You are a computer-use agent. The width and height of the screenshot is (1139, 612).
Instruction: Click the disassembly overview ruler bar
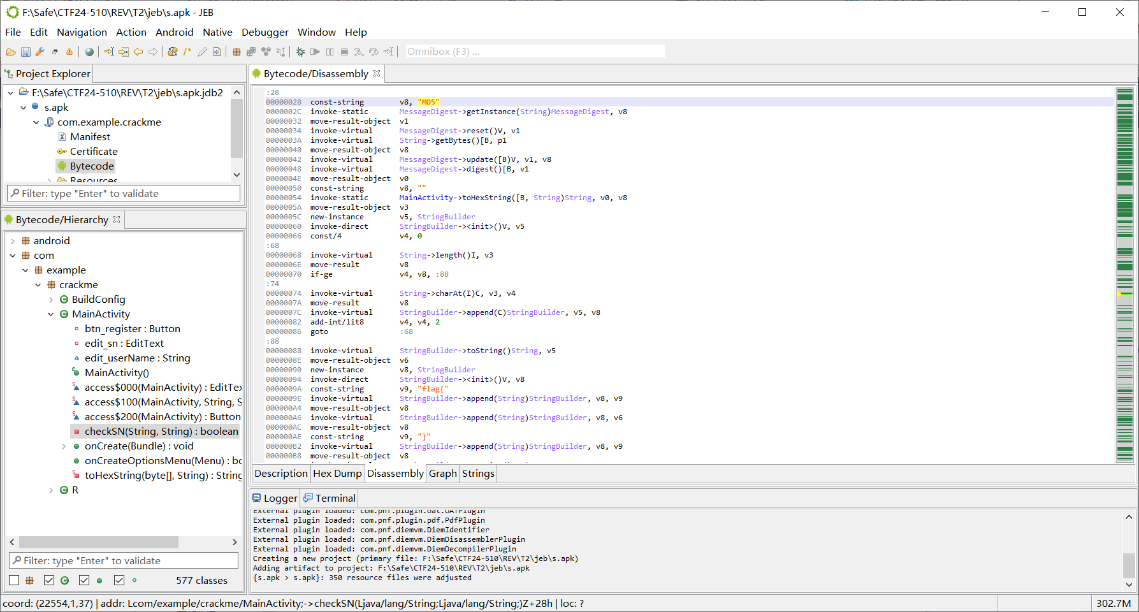1125,274
